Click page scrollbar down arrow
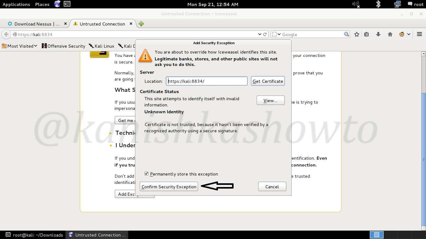426x239 pixels. 423,228
